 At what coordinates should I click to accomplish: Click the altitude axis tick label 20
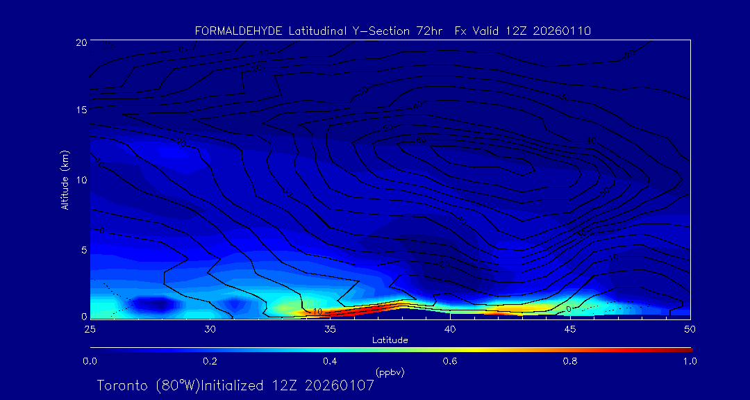pos(81,42)
